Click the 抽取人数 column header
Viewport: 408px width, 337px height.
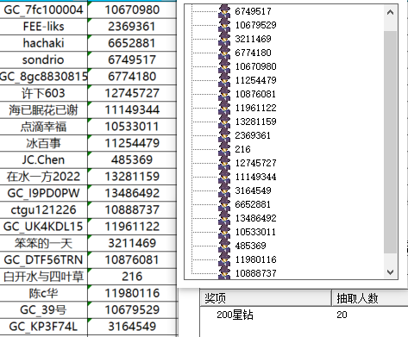tap(370, 298)
